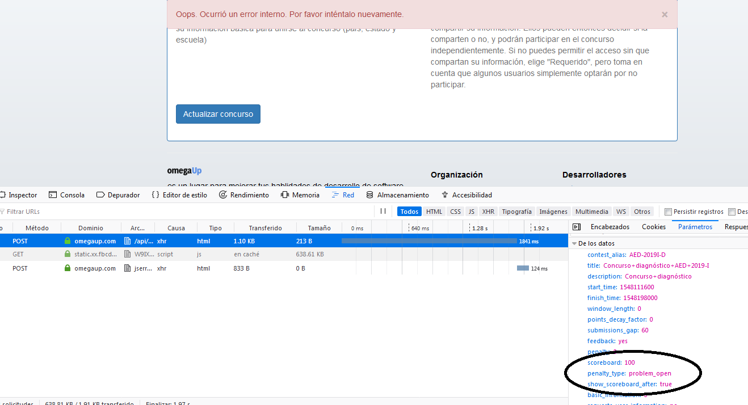
Task: Switch to the Cookies tab
Action: point(654,226)
